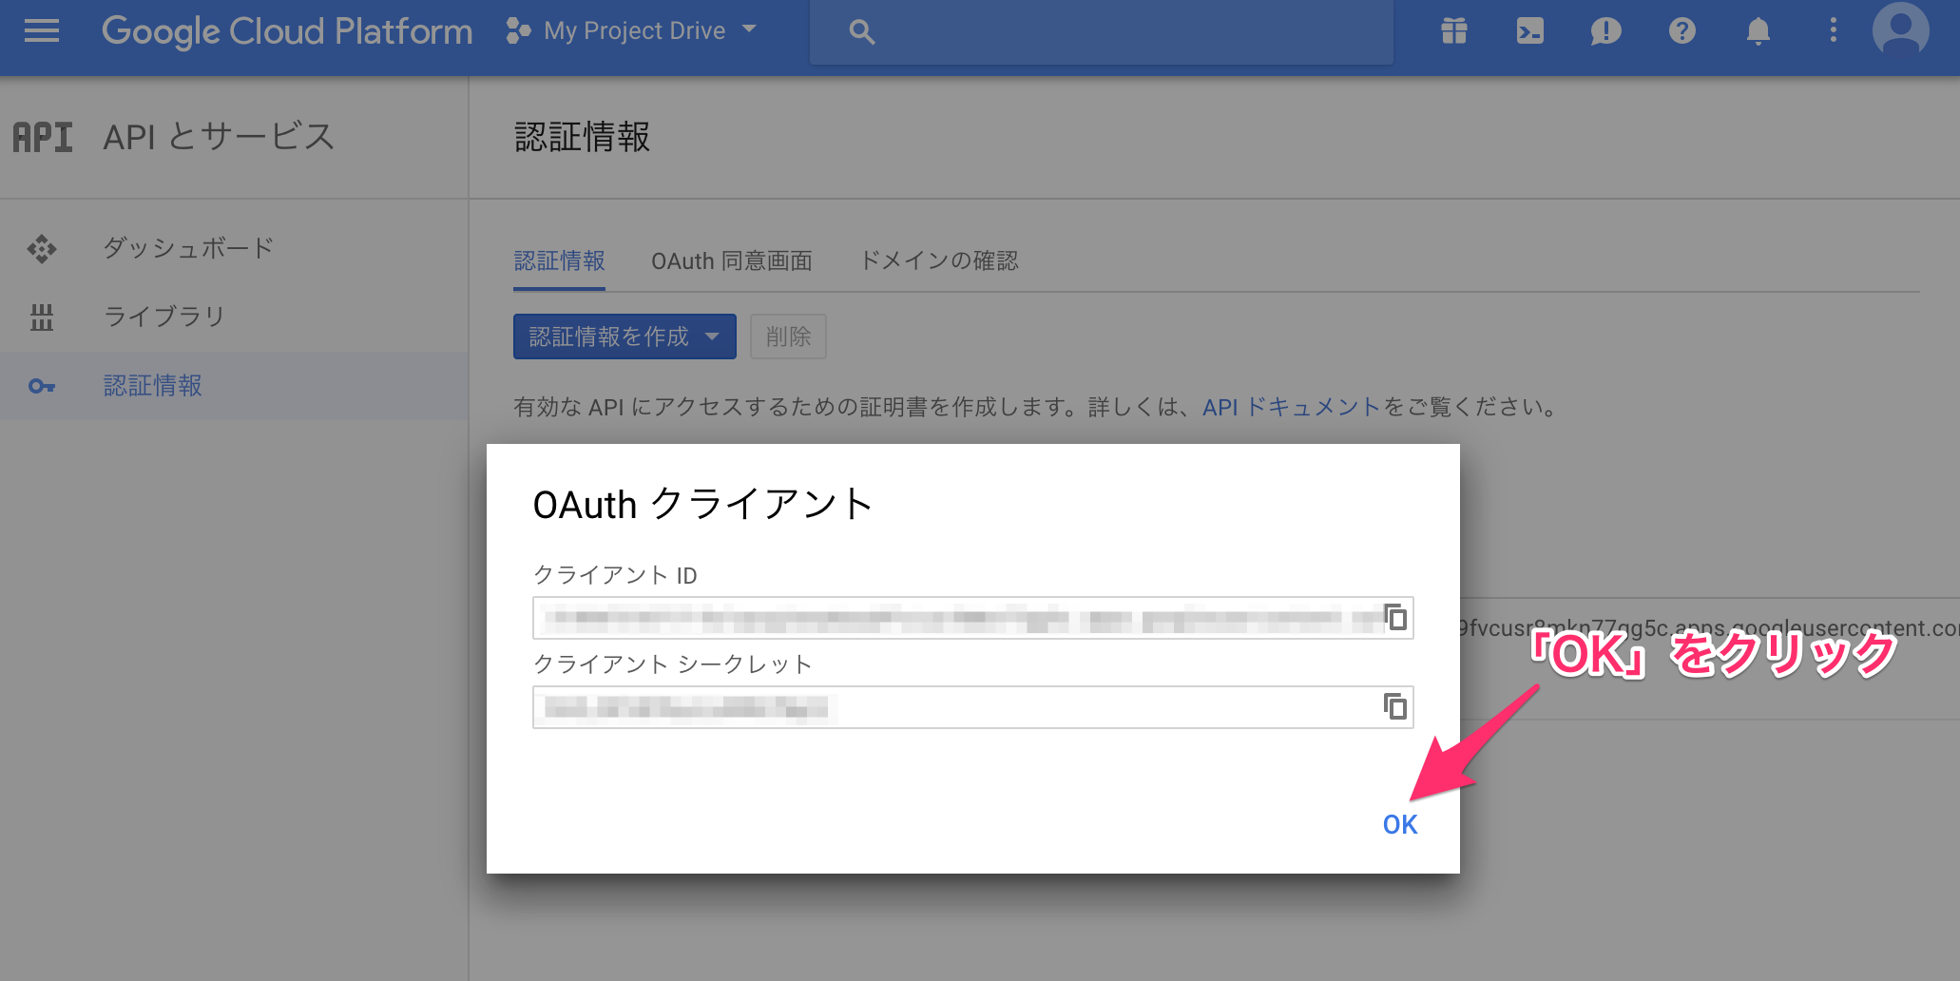Click the gift free trial icon
The width and height of the screenshot is (1960, 981).
pyautogui.click(x=1453, y=31)
